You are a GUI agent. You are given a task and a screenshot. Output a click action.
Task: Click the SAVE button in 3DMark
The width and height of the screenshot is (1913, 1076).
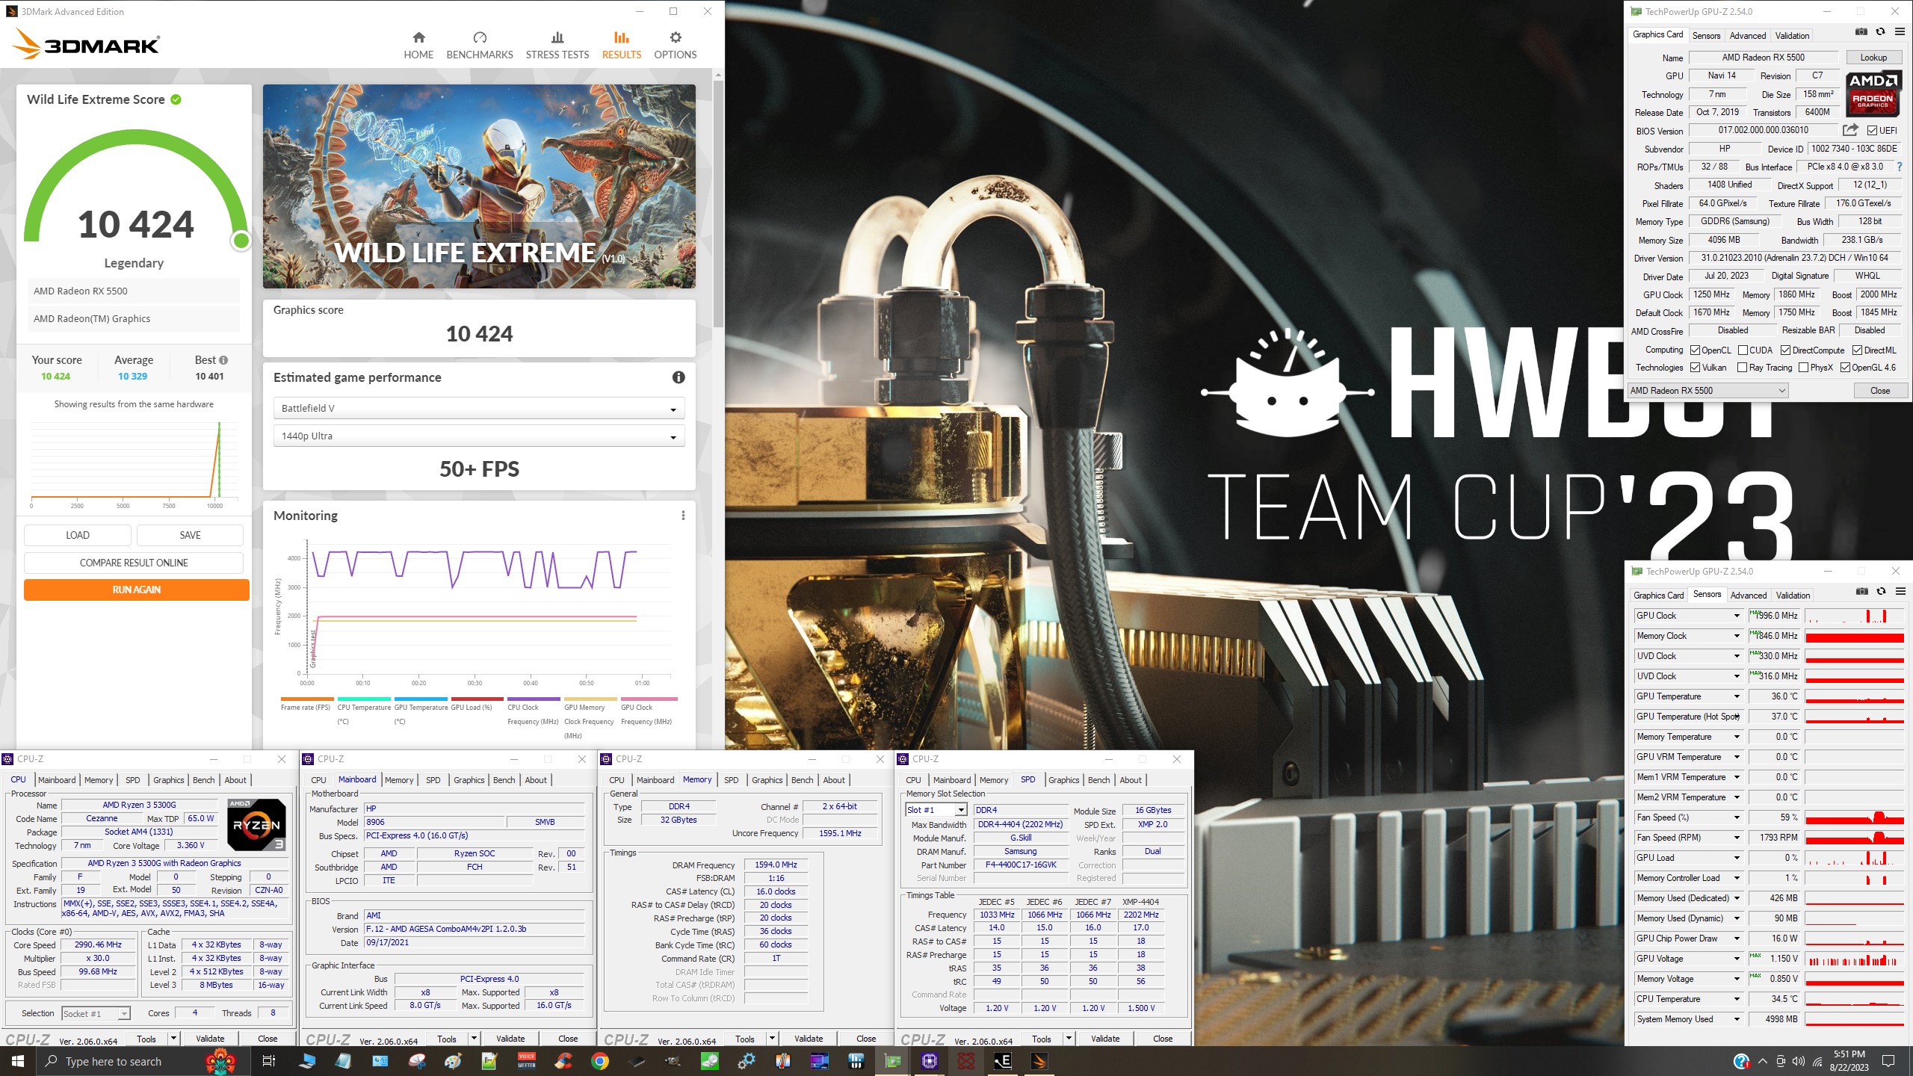tap(190, 535)
